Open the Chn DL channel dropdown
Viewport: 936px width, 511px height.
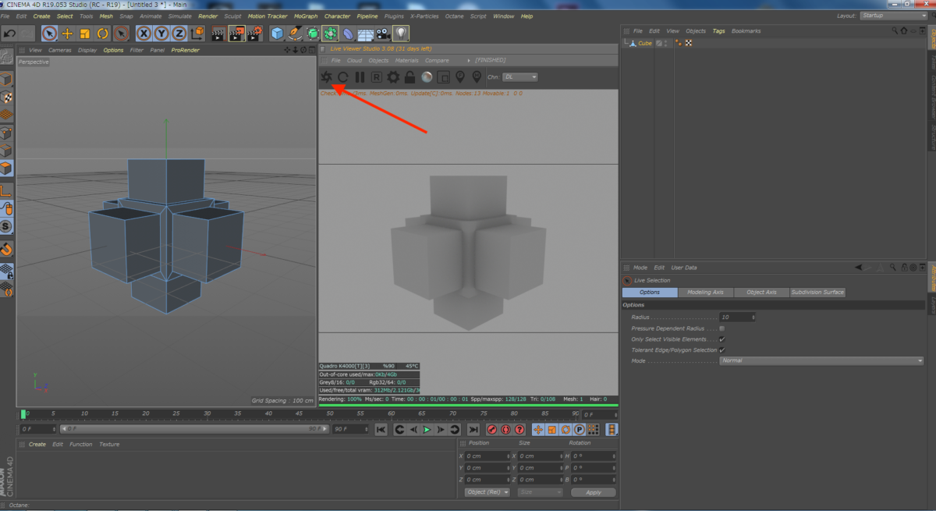coord(520,77)
